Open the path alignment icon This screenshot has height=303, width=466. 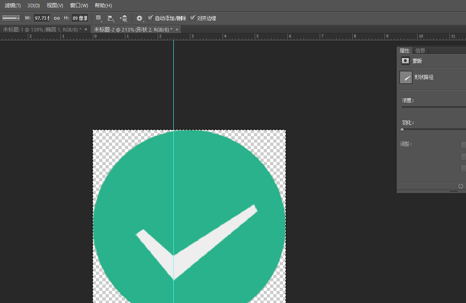[x=111, y=18]
